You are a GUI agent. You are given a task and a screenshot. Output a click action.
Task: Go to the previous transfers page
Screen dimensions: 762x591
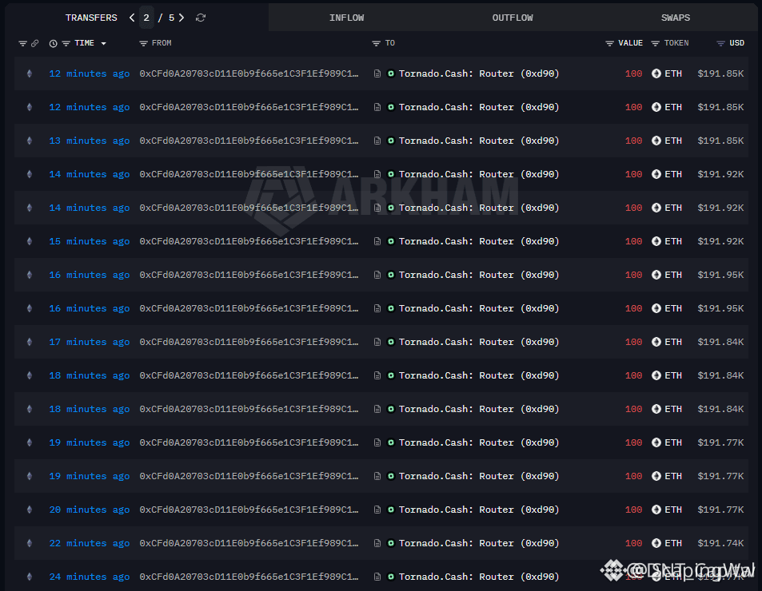click(132, 18)
